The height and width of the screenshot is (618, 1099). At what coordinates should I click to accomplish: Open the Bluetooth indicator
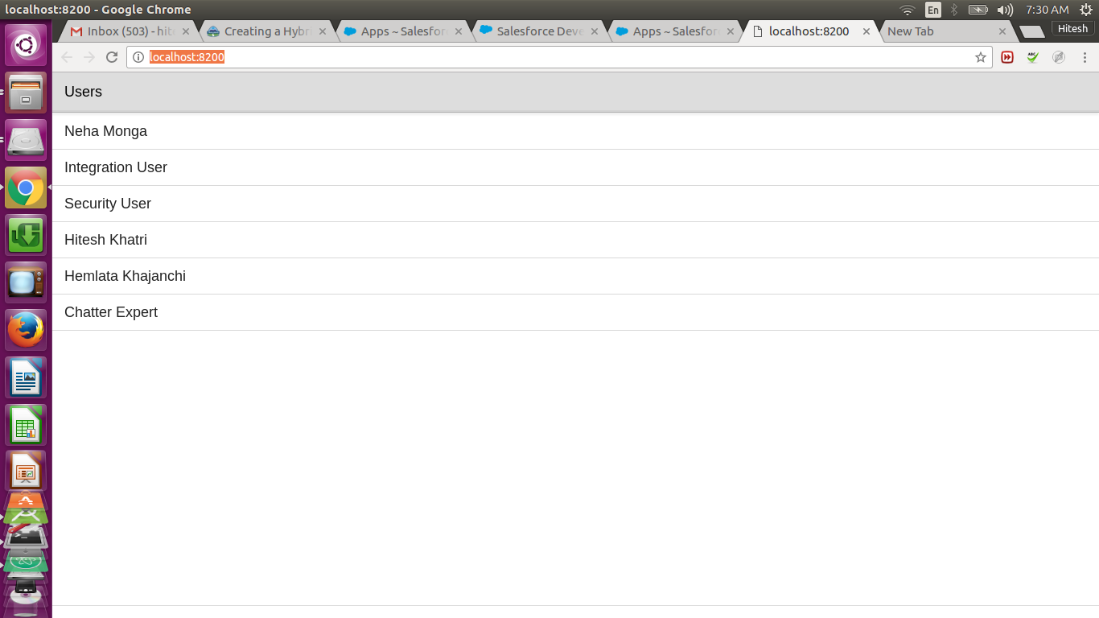click(955, 10)
